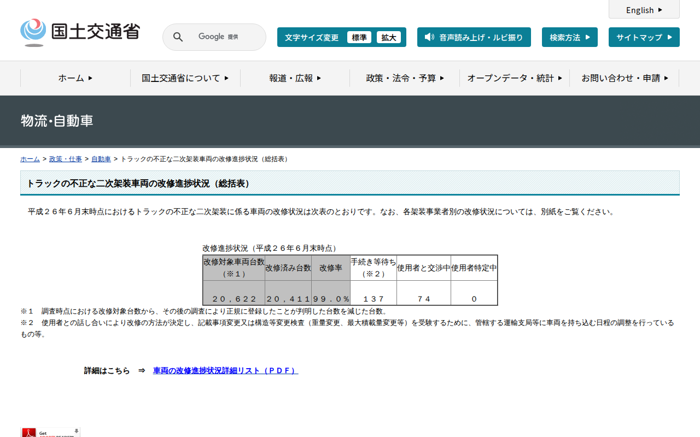Follow the 自動車 breadcrumb link

[101, 159]
